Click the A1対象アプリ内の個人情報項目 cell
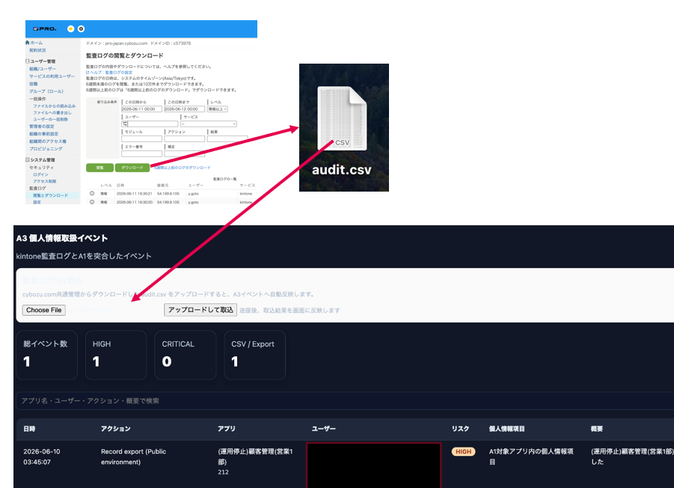Screen dimensions: 674x488 click(531, 457)
